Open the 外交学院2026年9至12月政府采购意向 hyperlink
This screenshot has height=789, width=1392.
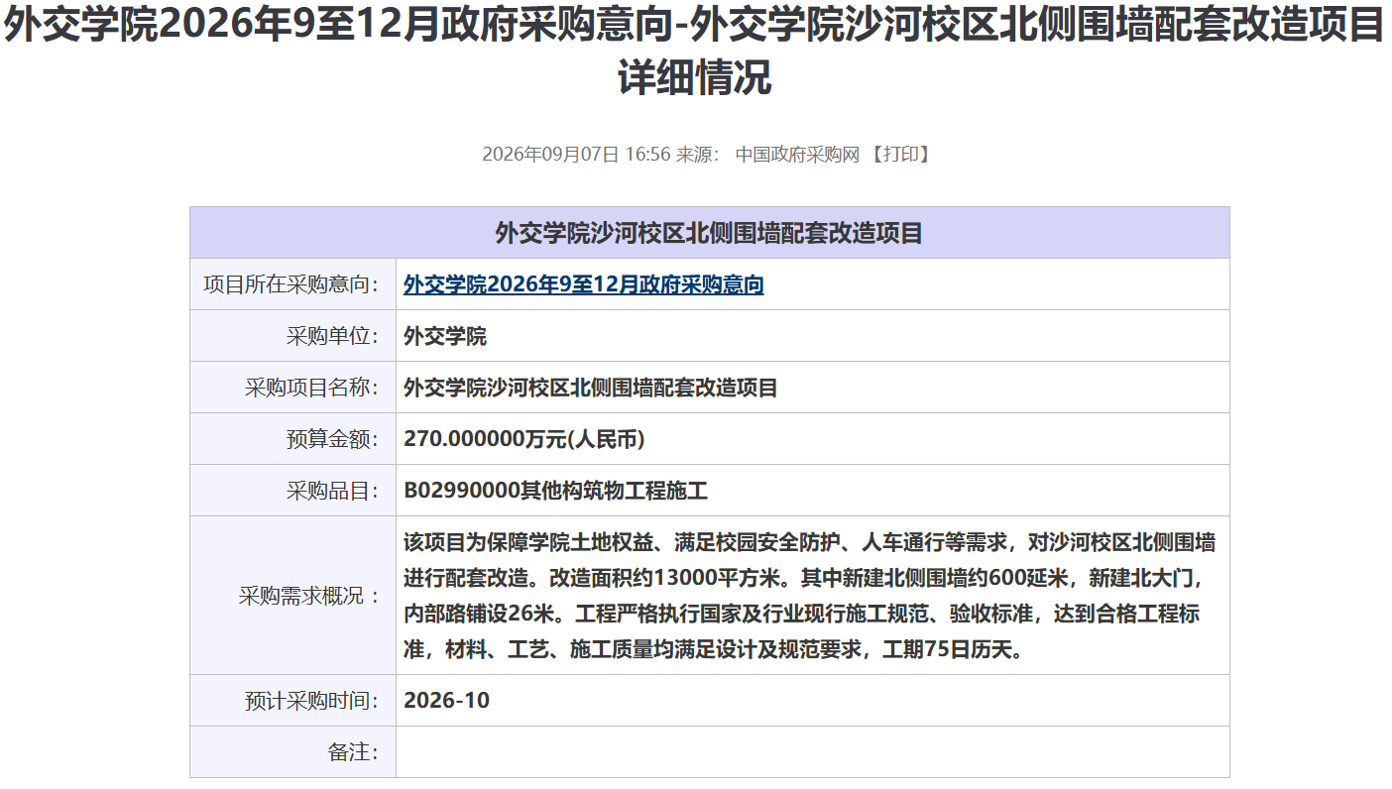583,284
